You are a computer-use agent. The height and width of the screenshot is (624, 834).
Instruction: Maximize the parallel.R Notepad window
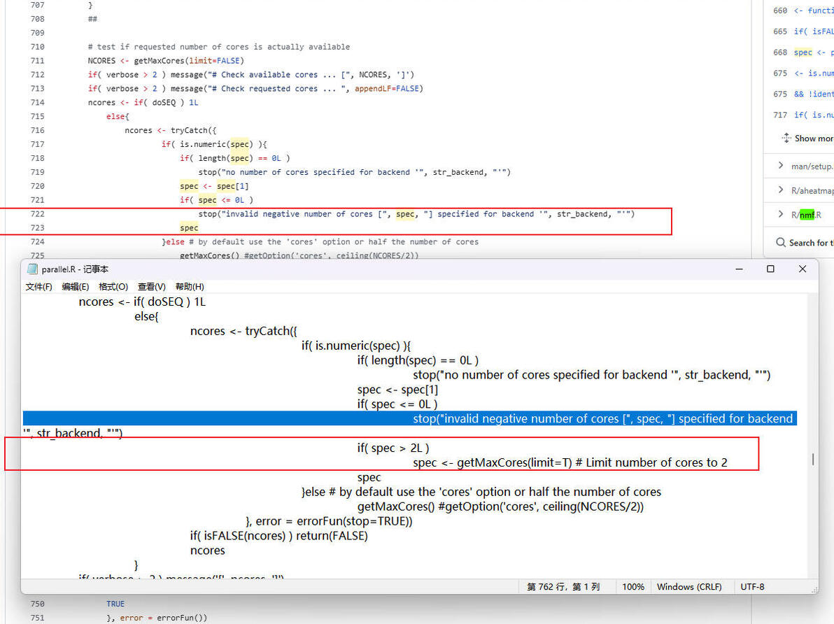pos(770,269)
